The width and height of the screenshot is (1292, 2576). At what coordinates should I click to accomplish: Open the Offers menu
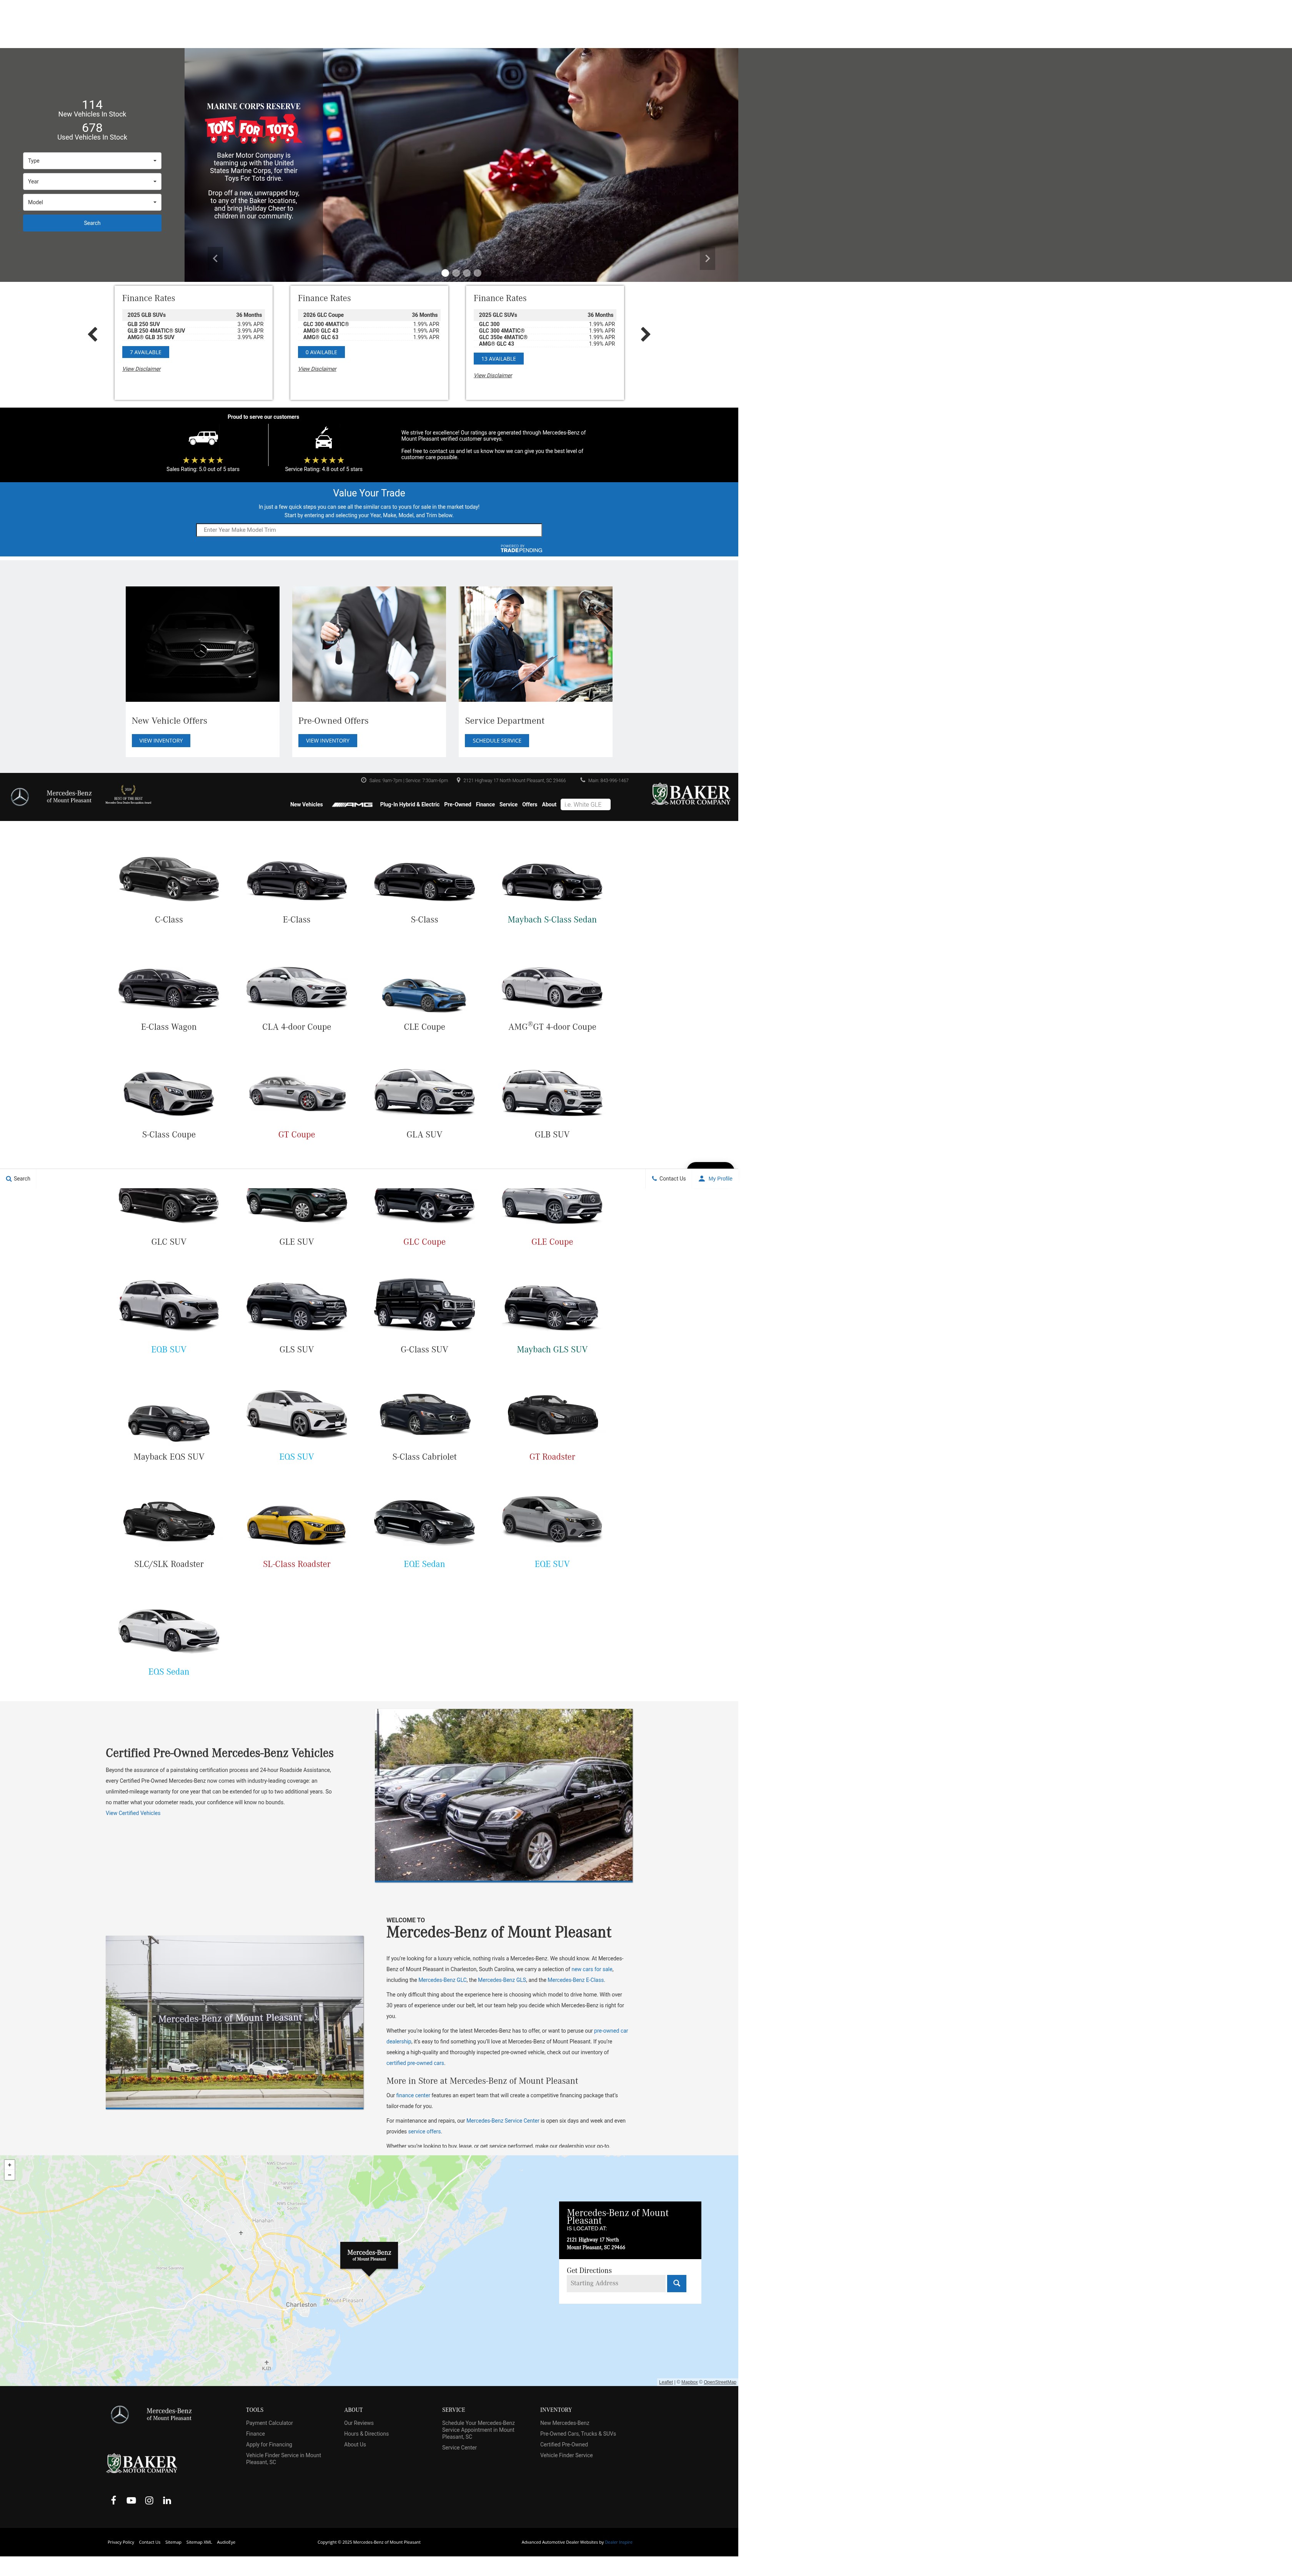click(530, 805)
